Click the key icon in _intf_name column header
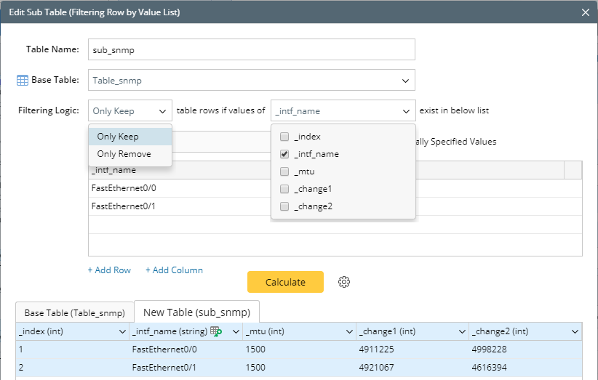 (216, 331)
